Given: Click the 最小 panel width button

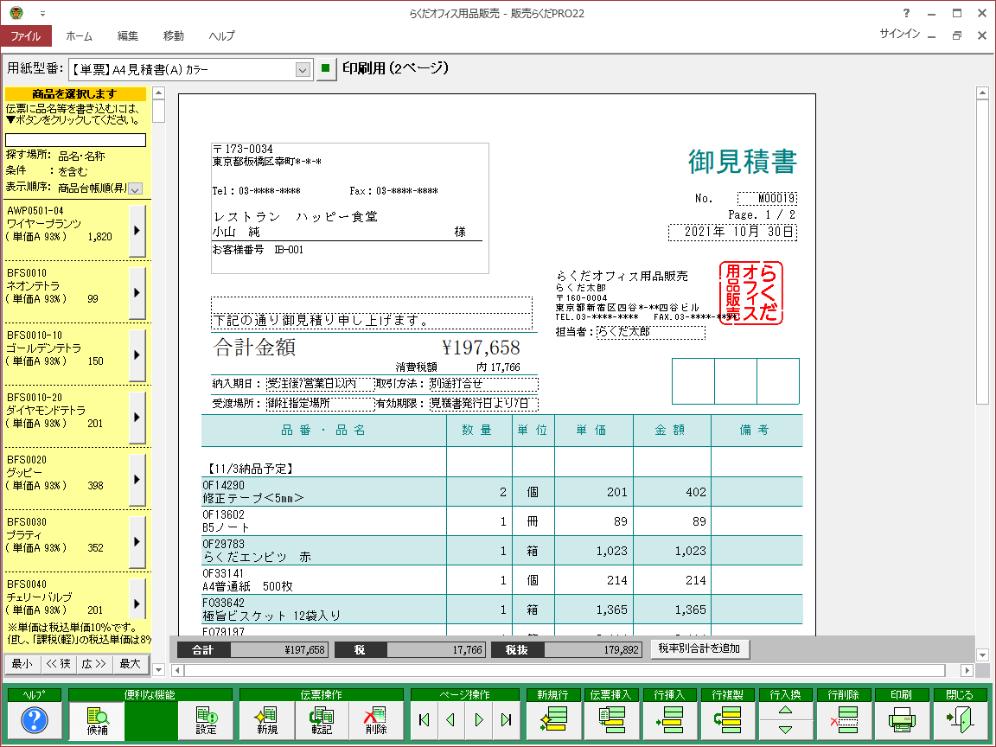Looking at the screenshot, I should [x=22, y=664].
